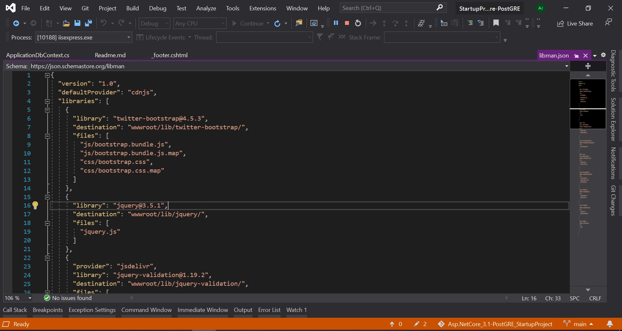Click the browser link home icon
622x331 pixels.
pos(314,23)
